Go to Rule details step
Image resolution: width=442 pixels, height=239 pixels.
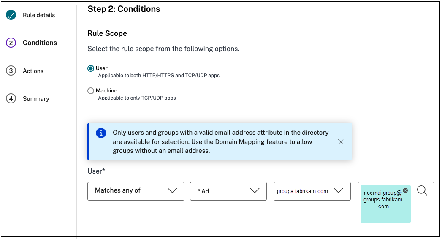tap(39, 15)
